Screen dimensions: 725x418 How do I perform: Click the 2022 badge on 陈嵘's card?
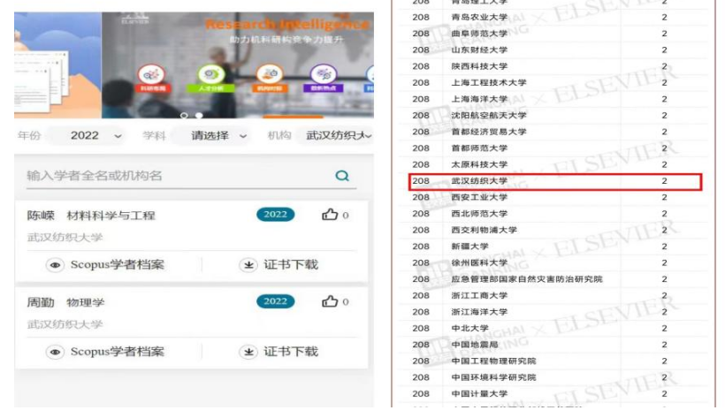pyautogui.click(x=276, y=215)
